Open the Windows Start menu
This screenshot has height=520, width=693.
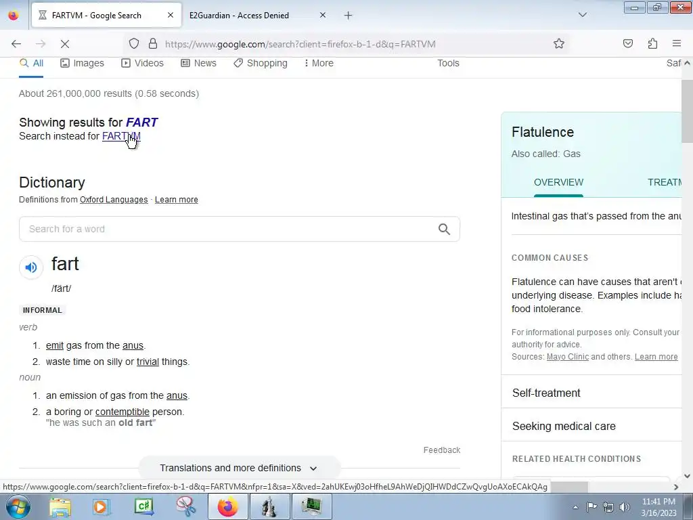tap(18, 506)
